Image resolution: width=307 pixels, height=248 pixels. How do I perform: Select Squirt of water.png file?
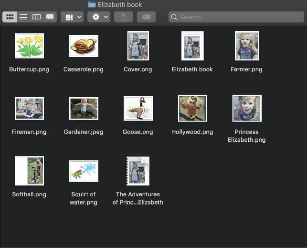click(84, 171)
